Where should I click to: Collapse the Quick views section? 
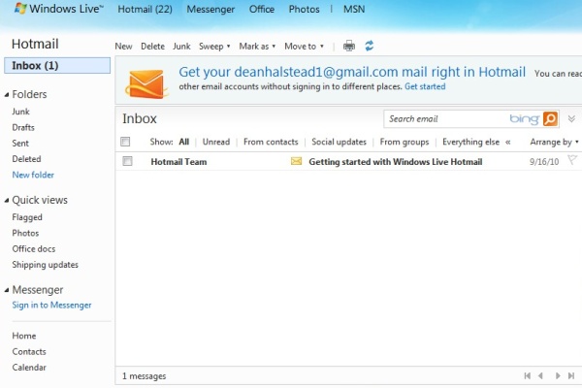click(7, 201)
